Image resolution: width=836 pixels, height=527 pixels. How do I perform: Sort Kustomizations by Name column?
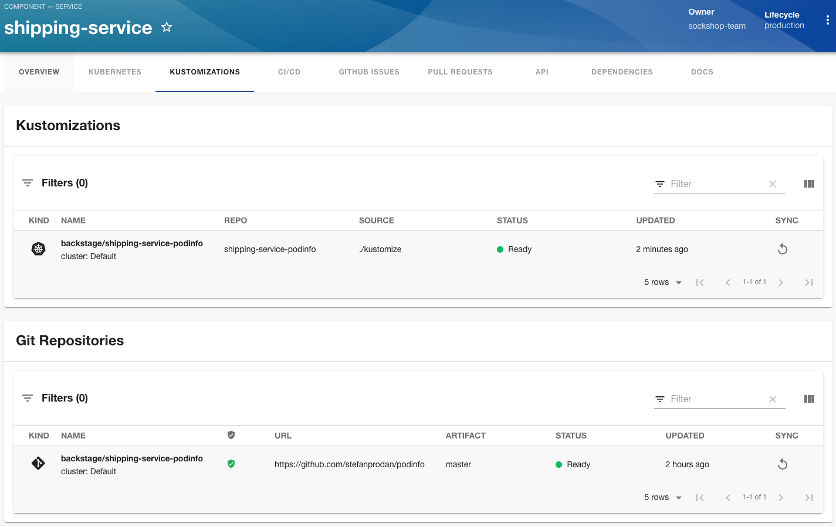(73, 220)
